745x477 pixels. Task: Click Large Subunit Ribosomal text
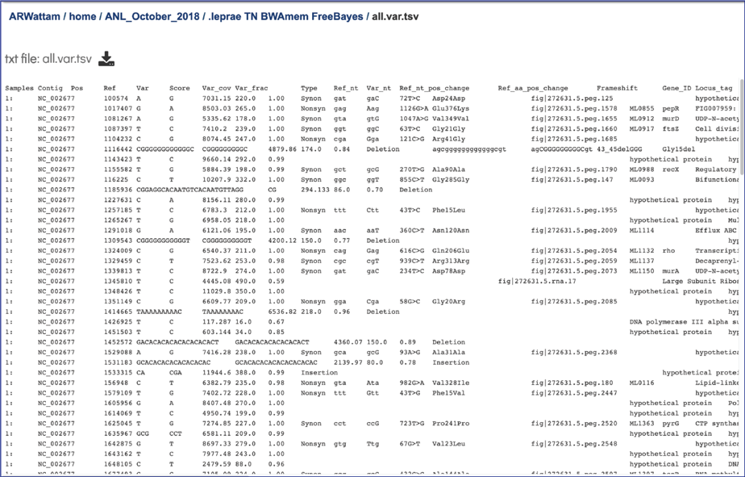701,281
